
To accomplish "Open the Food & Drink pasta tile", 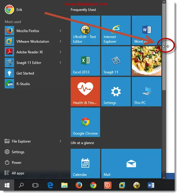I will [147, 61].
